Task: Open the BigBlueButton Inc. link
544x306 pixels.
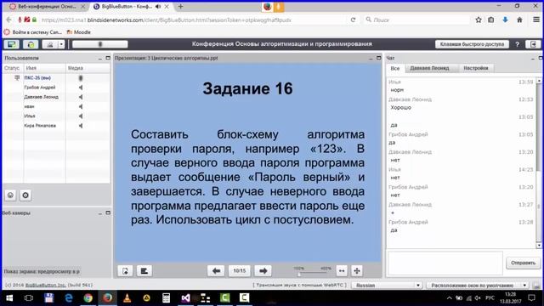Action: 45,286
